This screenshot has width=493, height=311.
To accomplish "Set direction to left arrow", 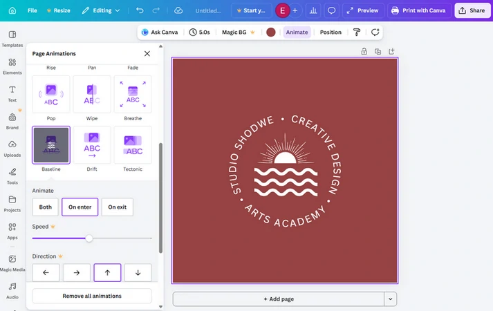I will coord(46,273).
